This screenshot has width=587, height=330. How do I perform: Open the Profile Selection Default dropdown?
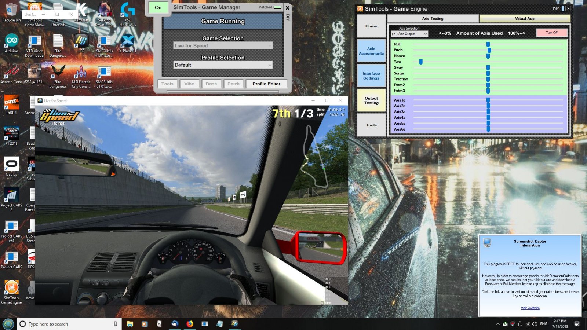click(x=223, y=65)
